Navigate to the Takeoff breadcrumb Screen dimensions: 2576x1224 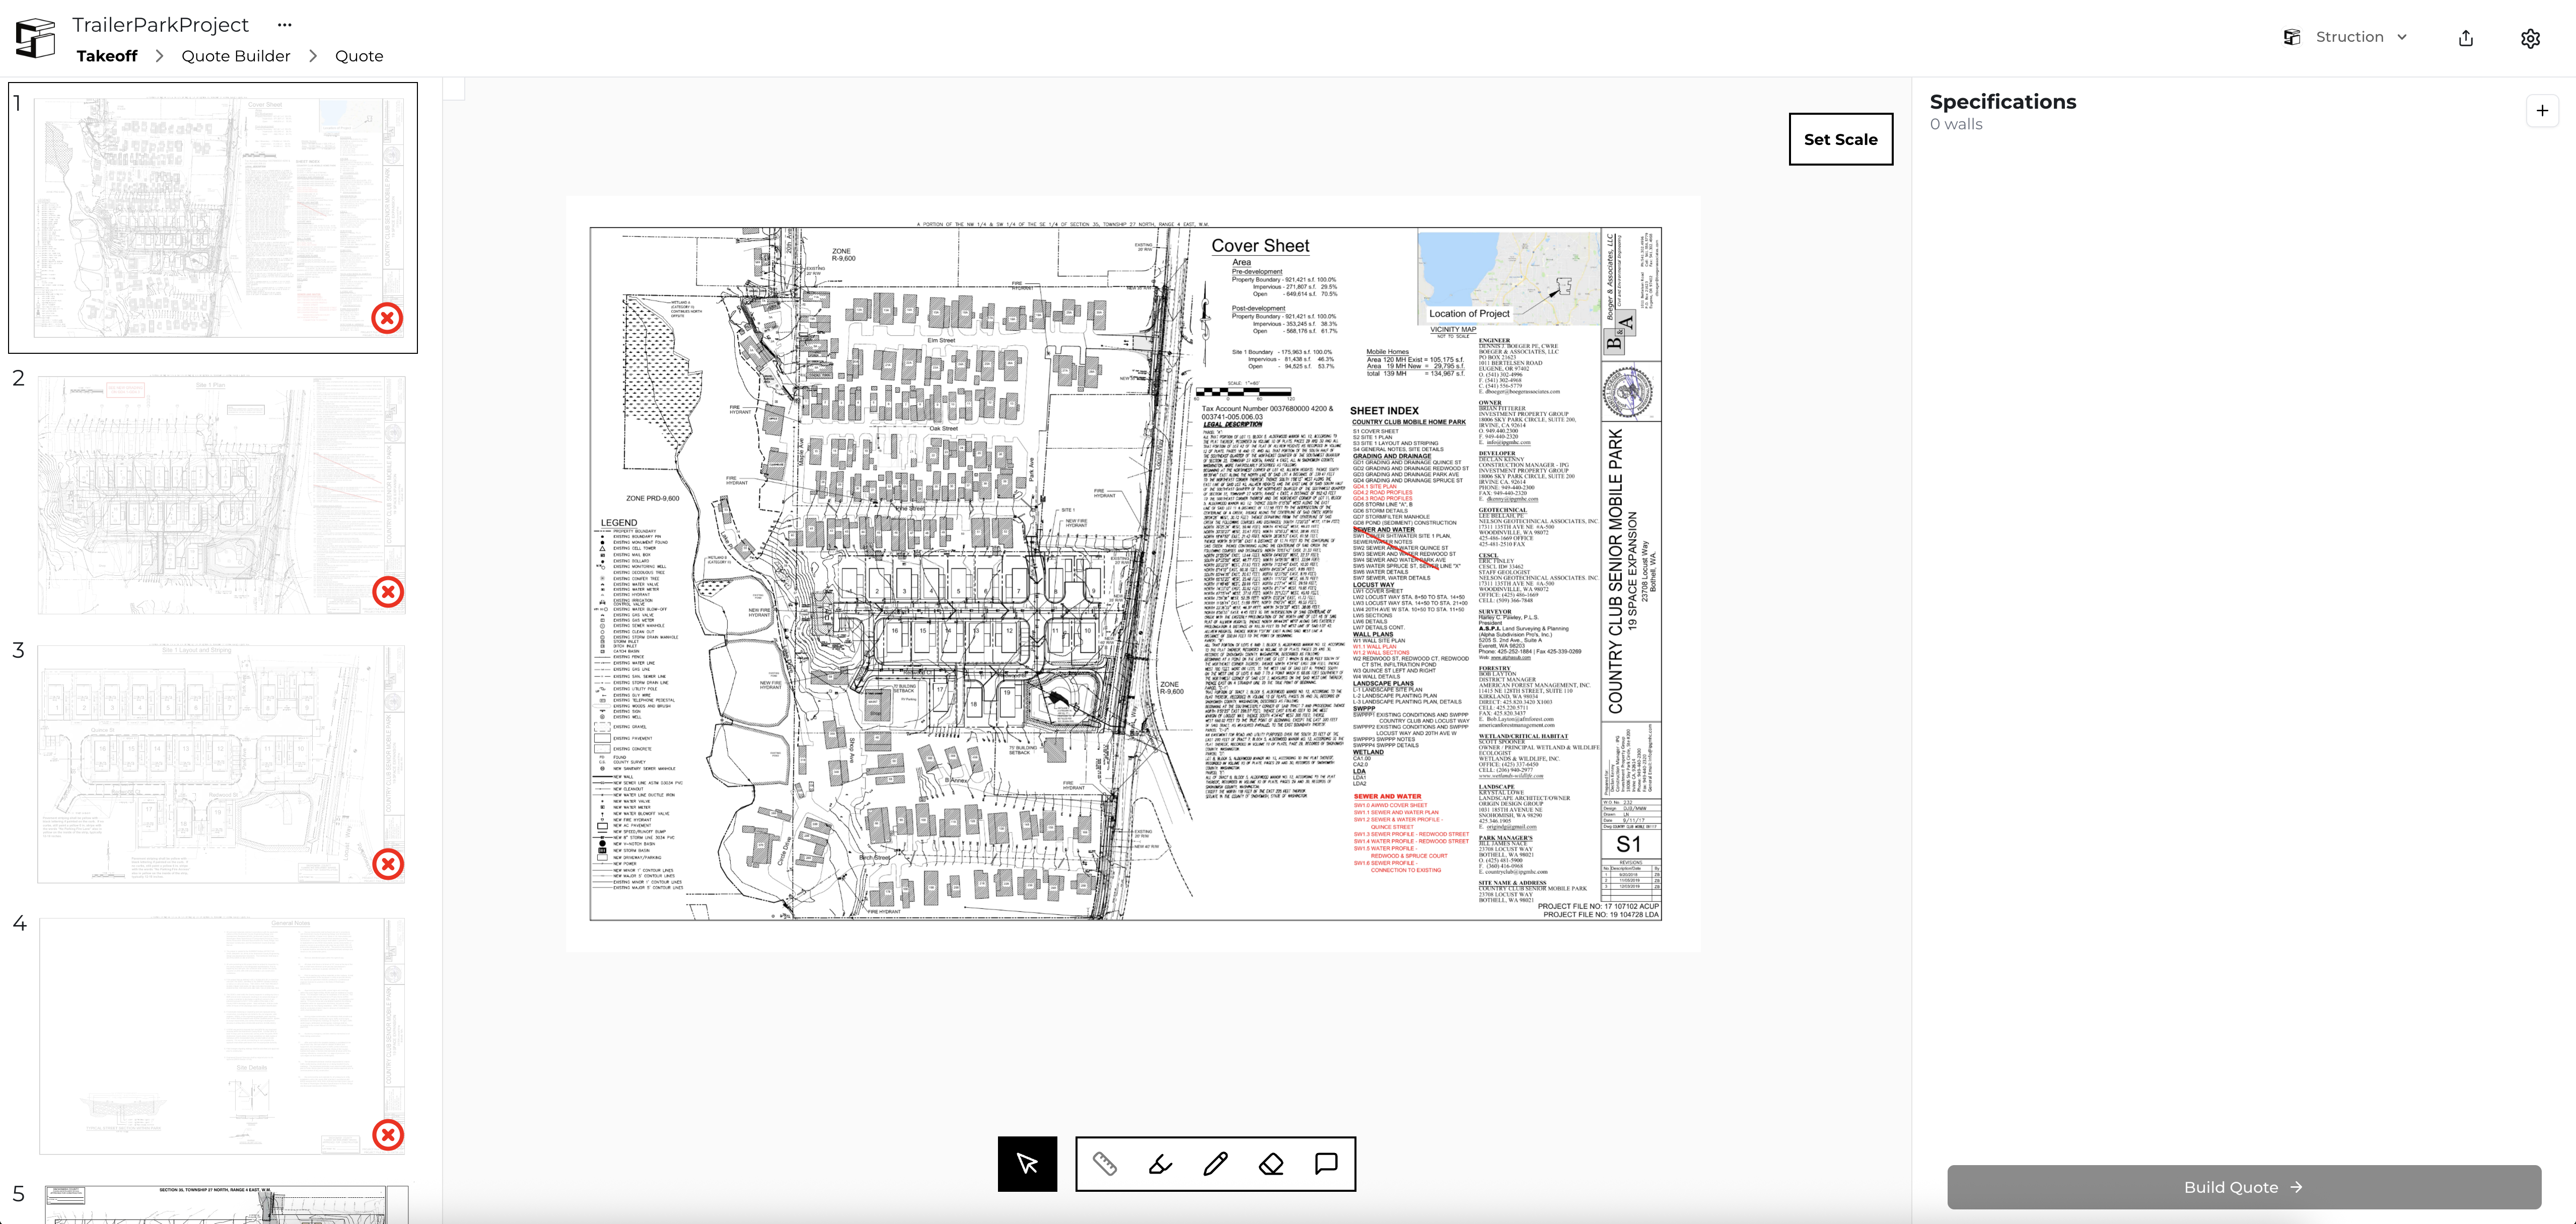coord(106,56)
